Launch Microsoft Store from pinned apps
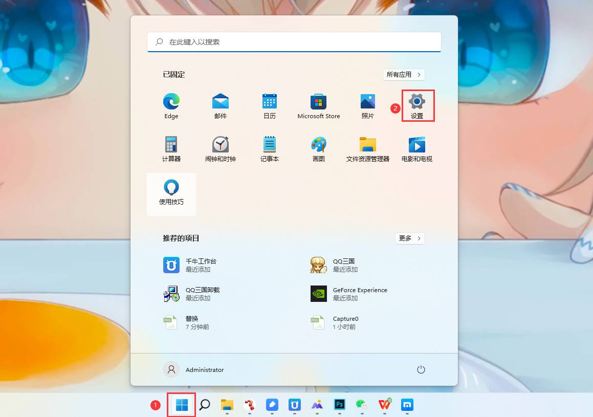This screenshot has width=593, height=417. [318, 106]
